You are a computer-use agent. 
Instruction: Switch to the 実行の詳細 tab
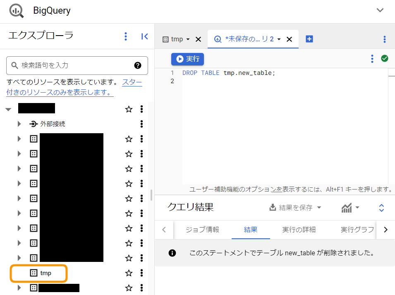(x=299, y=230)
